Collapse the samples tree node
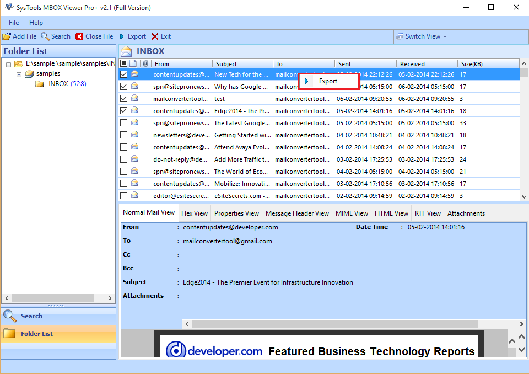Viewport: 529px width, 374px height. 19,74
